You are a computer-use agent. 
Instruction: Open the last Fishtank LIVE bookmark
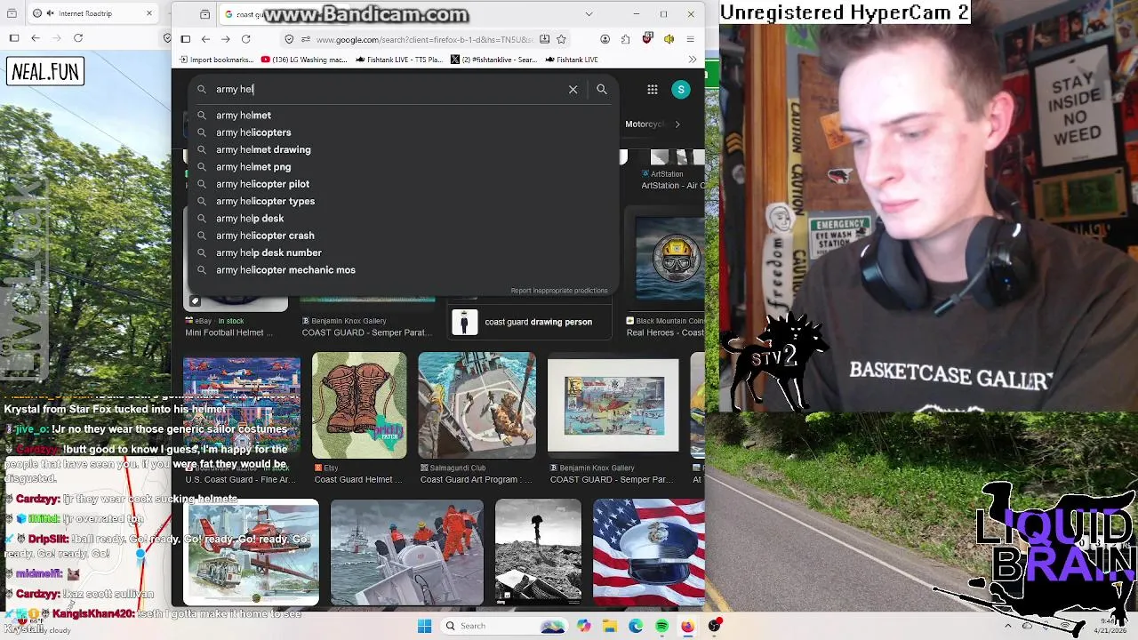(x=571, y=60)
